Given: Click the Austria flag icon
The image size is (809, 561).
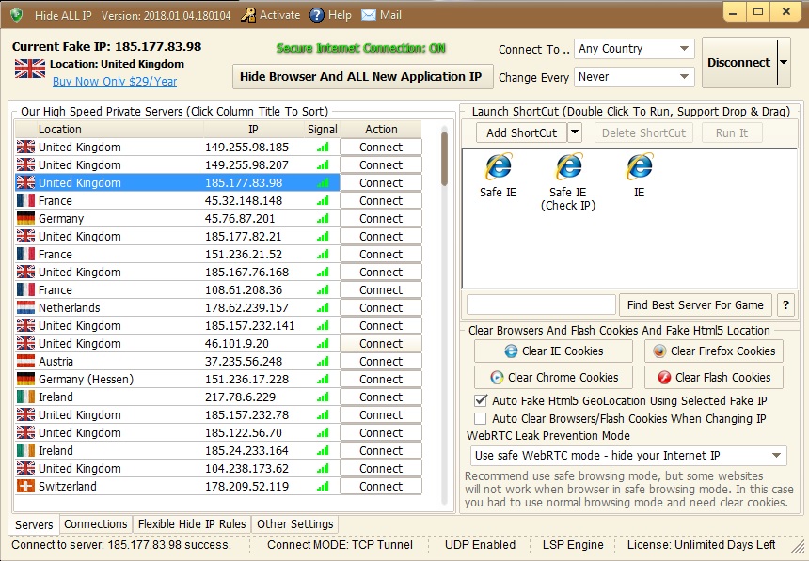Looking at the screenshot, I should tap(25, 362).
